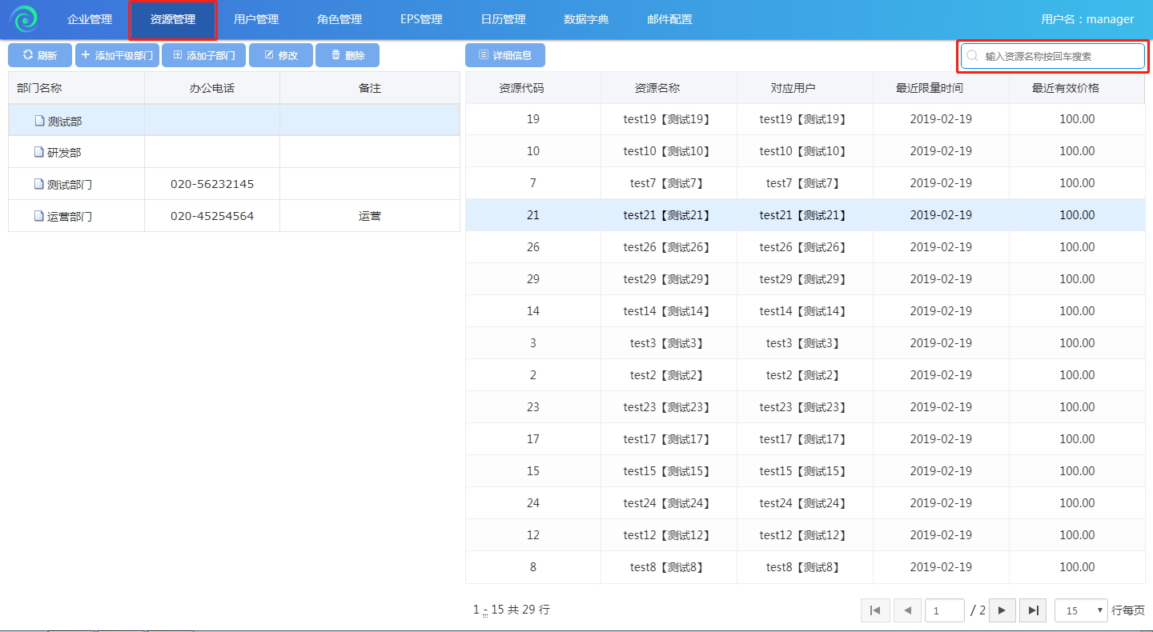The height and width of the screenshot is (632, 1153).
Task: Select the 研发部 department in tree
Action: tap(64, 152)
